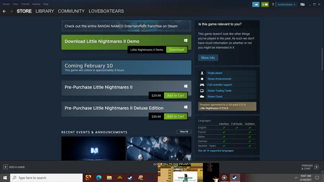Open the Steam menu

coord(6,4)
